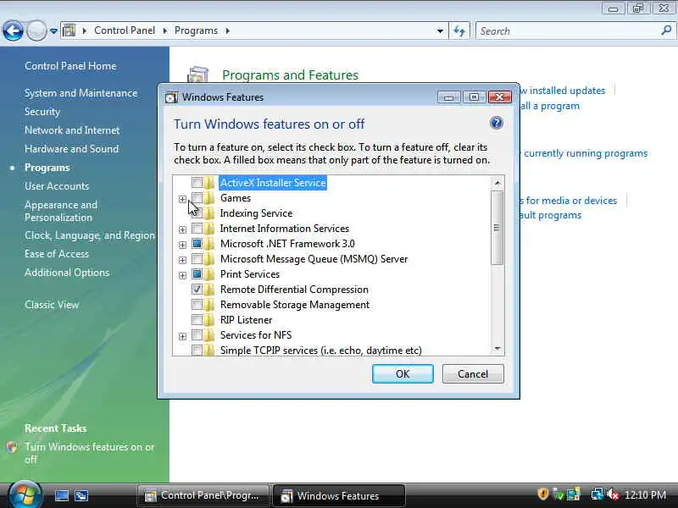Select the Control Panel breadcrumb
This screenshot has height=508, width=678.
(x=125, y=30)
